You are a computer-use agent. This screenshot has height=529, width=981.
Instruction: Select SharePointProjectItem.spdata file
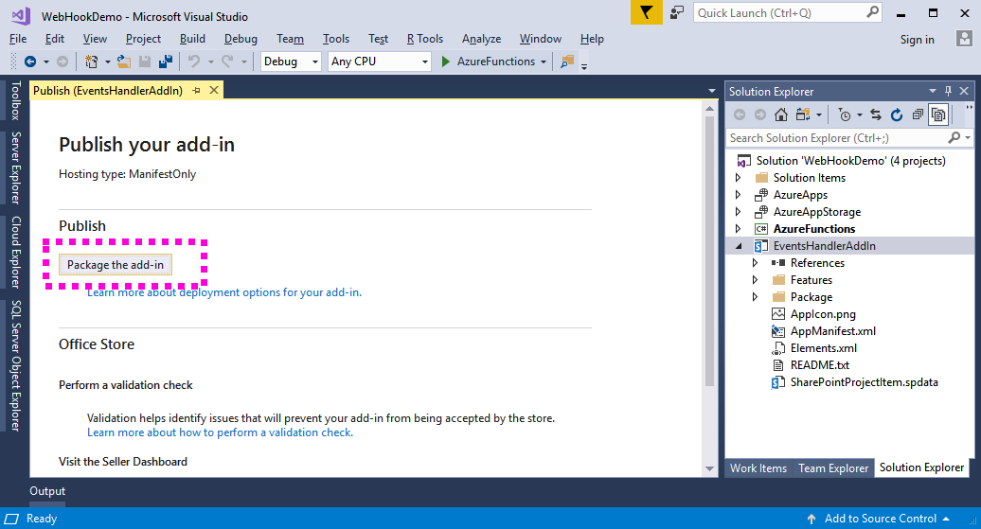[x=864, y=382]
